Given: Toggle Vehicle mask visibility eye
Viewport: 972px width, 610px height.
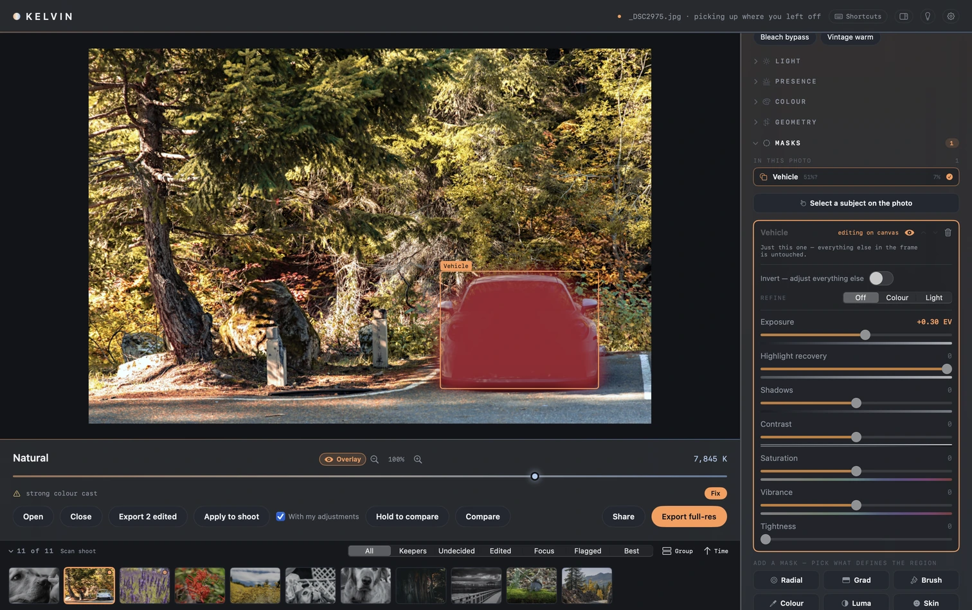Looking at the screenshot, I should click(x=909, y=233).
